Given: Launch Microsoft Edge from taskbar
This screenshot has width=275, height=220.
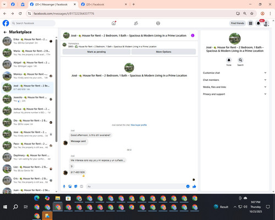Looking at the screenshot, I should [37, 198].
